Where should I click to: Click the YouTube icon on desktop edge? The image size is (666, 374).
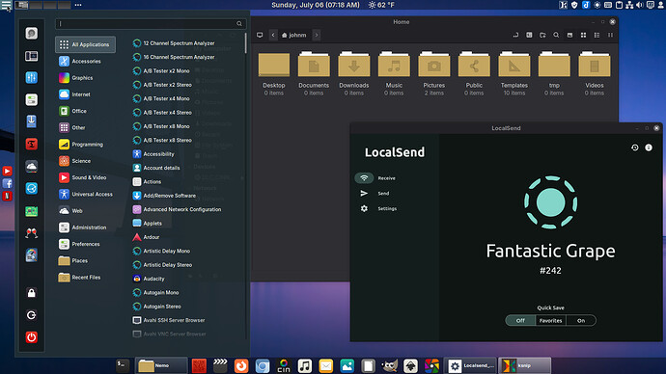click(x=7, y=171)
